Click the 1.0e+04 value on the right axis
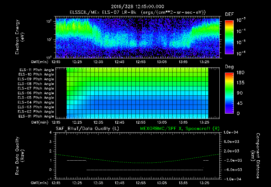 tap(231, 132)
